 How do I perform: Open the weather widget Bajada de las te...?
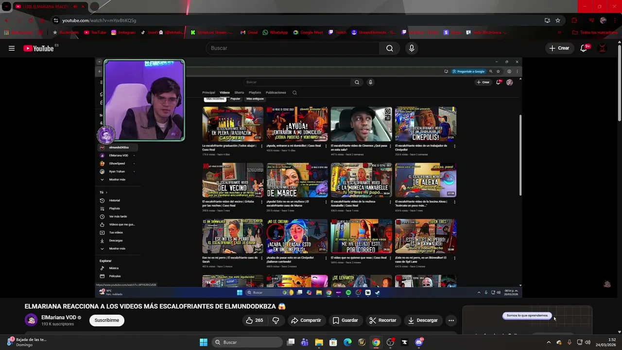click(x=27, y=342)
